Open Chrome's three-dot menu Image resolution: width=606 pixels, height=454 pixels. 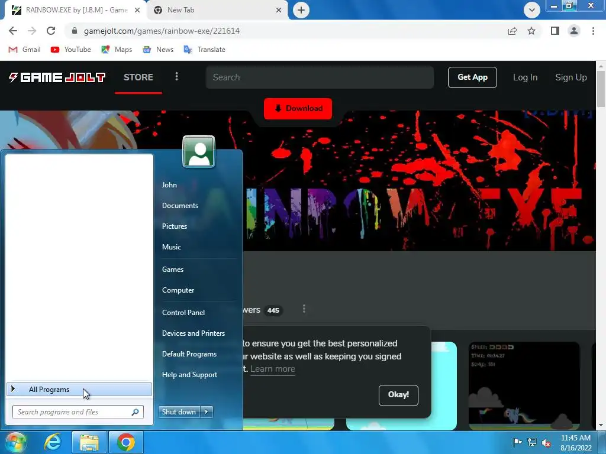pyautogui.click(x=593, y=31)
